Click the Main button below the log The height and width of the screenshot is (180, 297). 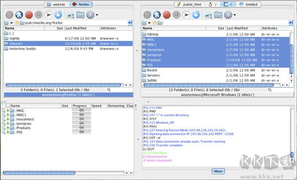218,171
